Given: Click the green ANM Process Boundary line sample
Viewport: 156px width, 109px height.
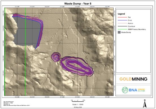Looking at the screenshot, I should pos(122,29).
